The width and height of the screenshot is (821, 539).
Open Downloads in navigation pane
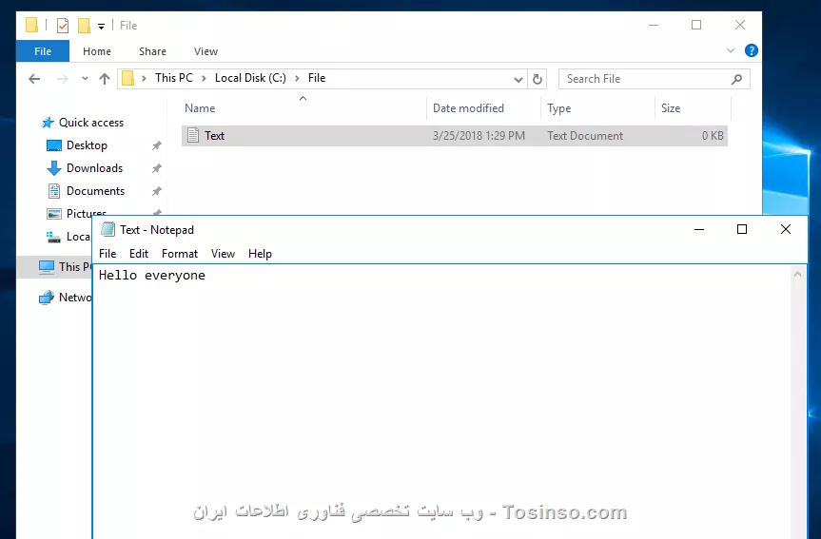[x=94, y=168]
